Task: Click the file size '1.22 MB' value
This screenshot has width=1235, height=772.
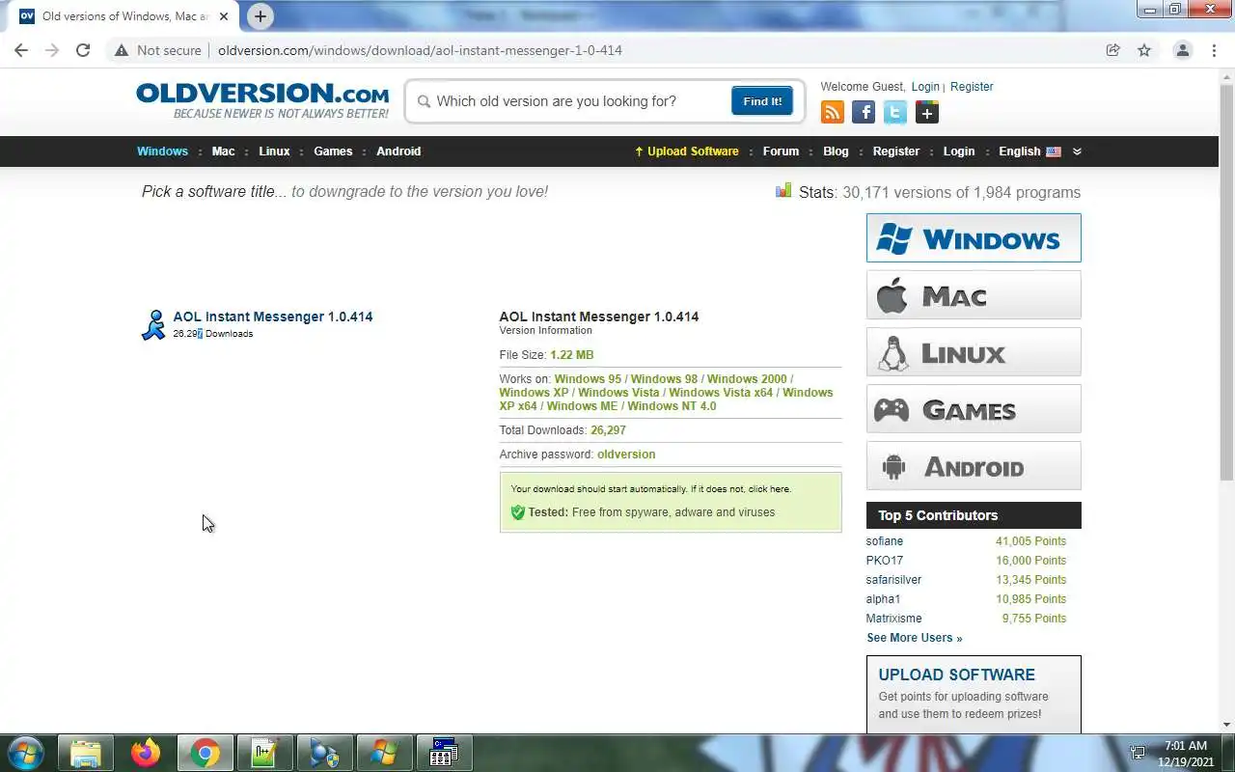Action: click(x=572, y=355)
